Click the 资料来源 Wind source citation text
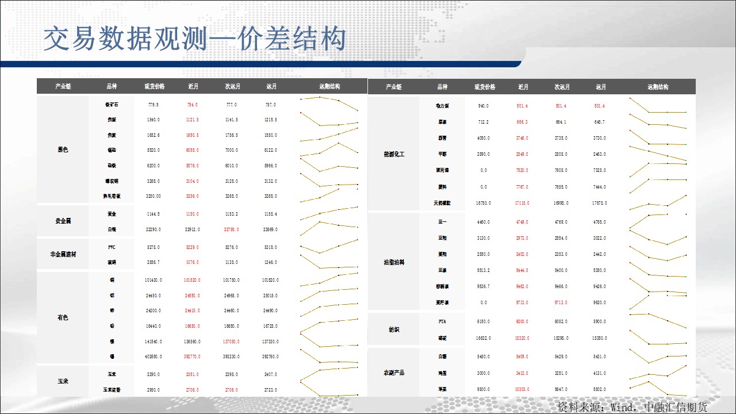Viewport: 736px width, 414px height. [632, 407]
